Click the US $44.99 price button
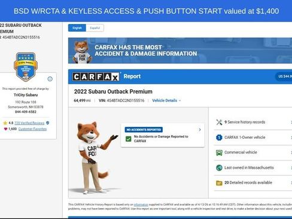Viewport: 292px width, 219px height. pyautogui.click(x=284, y=77)
